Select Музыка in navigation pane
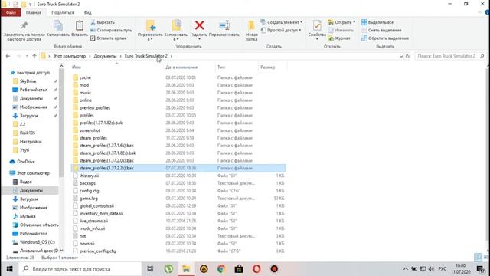The width and height of the screenshot is (490, 276). (x=28, y=216)
